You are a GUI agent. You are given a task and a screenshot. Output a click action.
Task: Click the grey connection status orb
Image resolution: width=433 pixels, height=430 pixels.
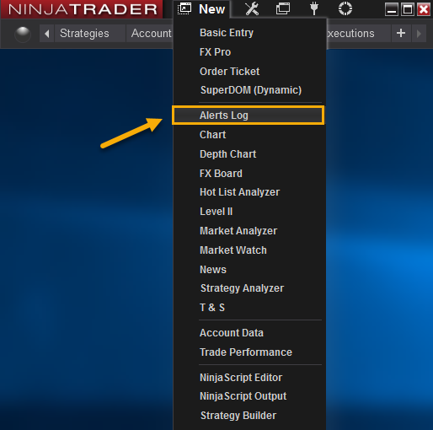[x=23, y=35]
